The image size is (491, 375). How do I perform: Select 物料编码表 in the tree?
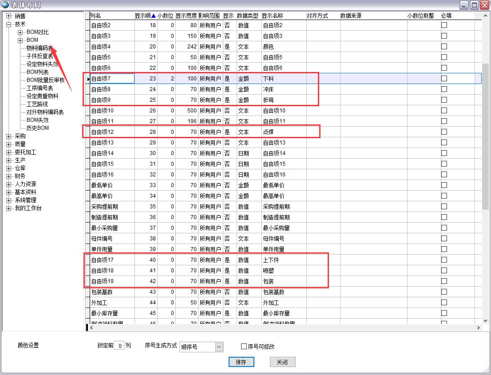click(x=40, y=48)
